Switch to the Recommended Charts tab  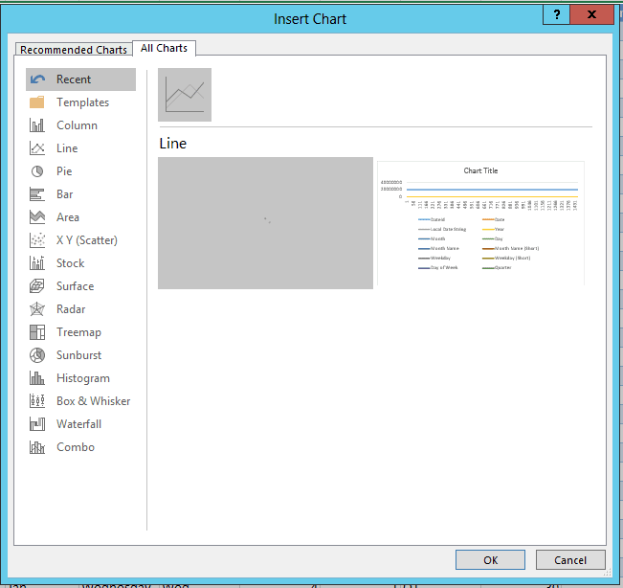pyautogui.click(x=74, y=50)
